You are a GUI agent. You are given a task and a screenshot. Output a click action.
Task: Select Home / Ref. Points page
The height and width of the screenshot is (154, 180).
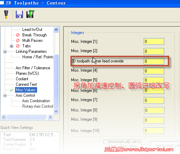[x=38, y=57]
